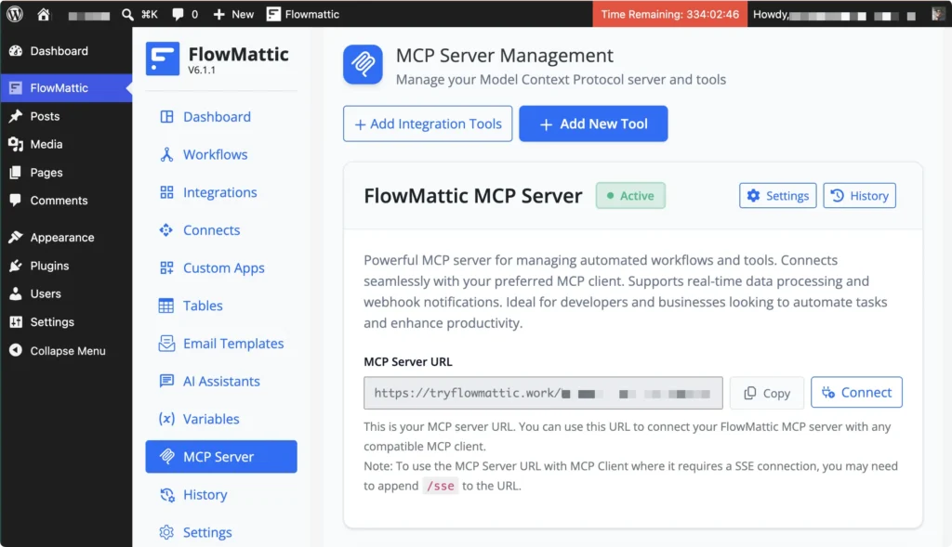Screen dimensions: 952x547
Task: Open the comments bubble icon in admin bar
Action: click(178, 14)
